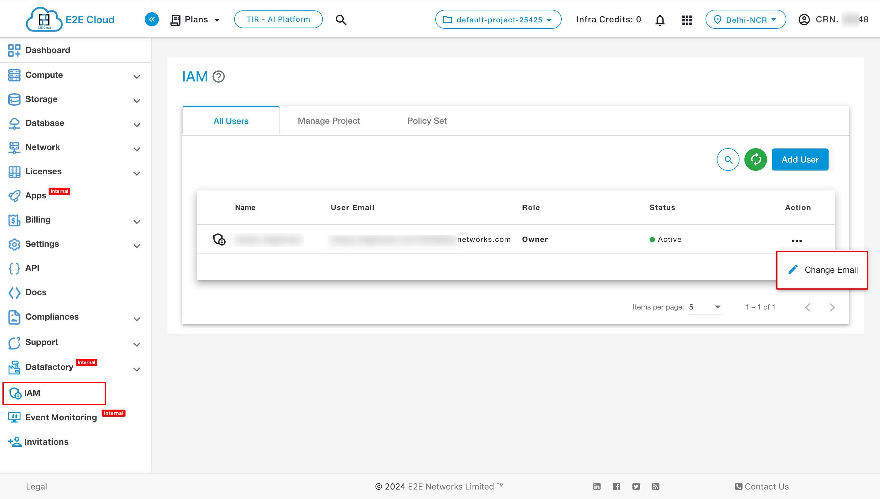Click the Billing sidebar icon
The height and width of the screenshot is (499, 880).
[14, 220]
